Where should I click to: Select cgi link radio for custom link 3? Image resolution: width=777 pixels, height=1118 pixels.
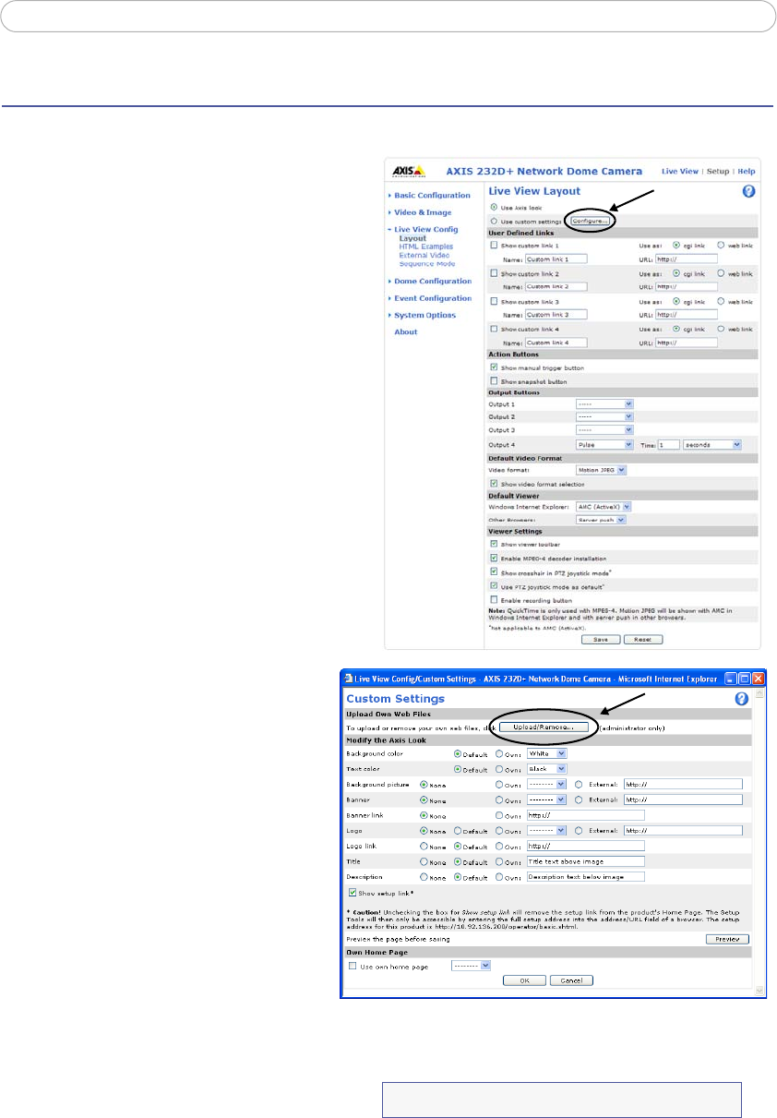pyautogui.click(x=676, y=302)
